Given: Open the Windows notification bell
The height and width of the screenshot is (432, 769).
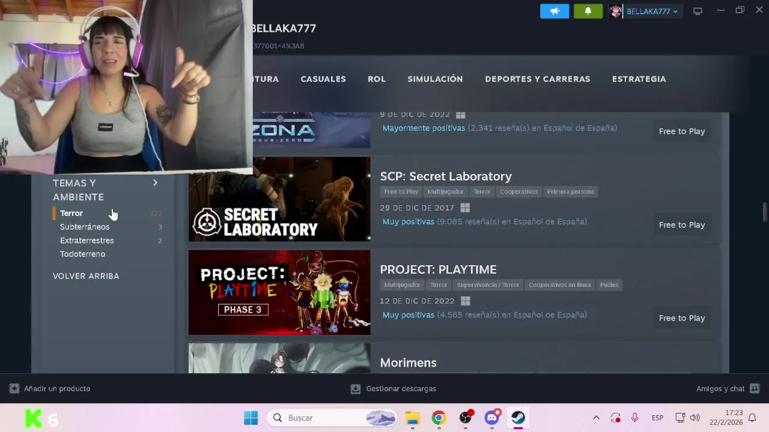Looking at the screenshot, I should [x=752, y=418].
